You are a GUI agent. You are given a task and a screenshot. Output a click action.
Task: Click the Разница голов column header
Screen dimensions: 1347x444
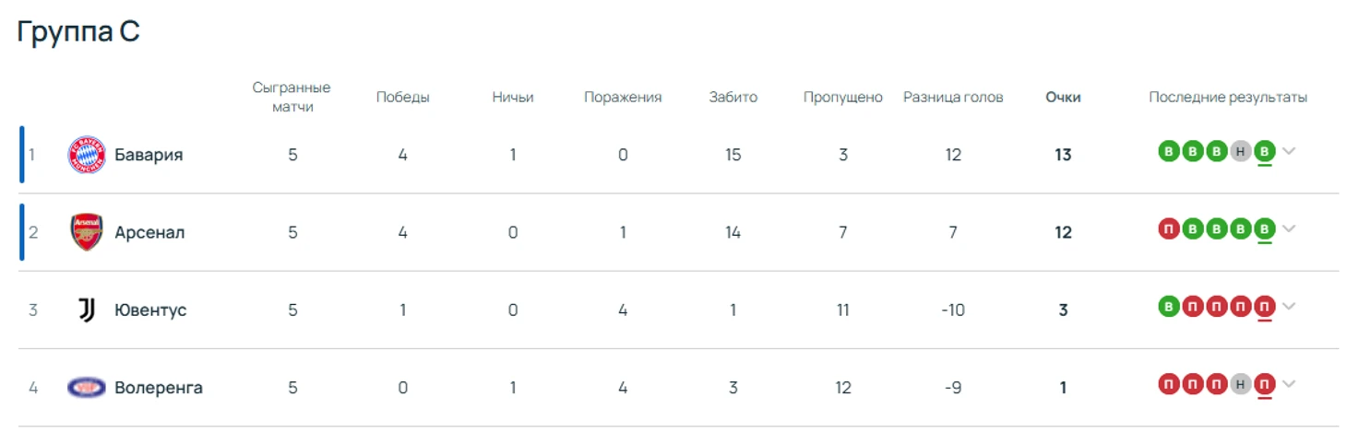(x=953, y=97)
